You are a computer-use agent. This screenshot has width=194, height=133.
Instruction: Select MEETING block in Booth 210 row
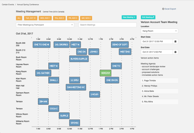[x=125, y=52]
